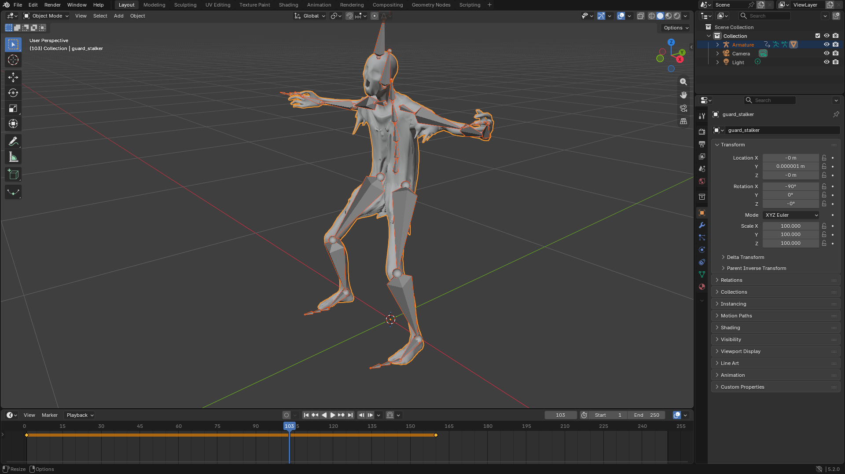
Task: Click the pan view hand icon
Action: pyautogui.click(x=683, y=95)
